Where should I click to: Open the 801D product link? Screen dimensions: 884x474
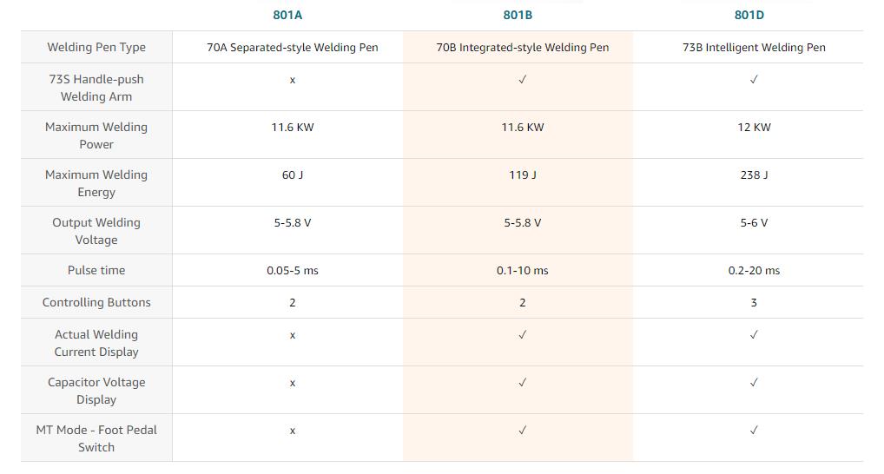coord(749,16)
